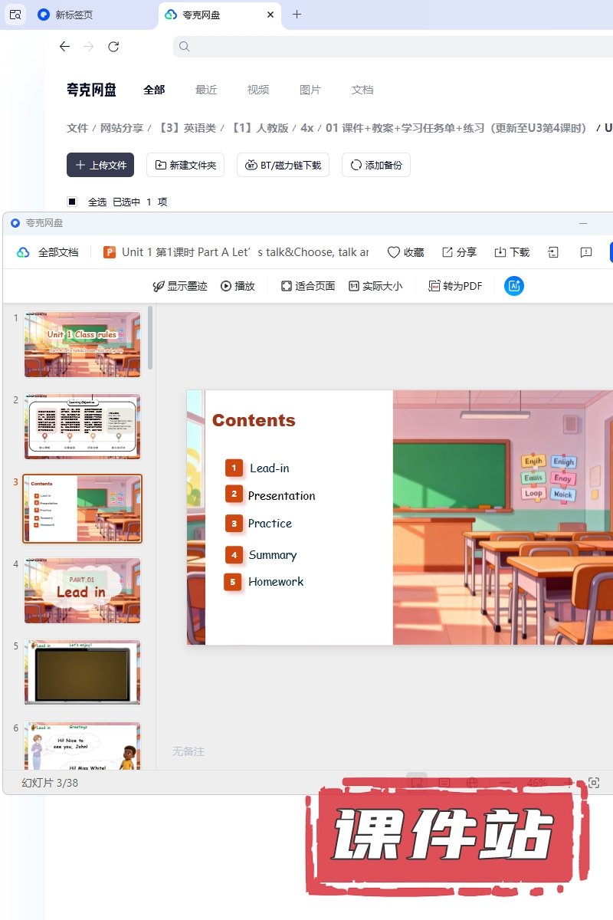The height and width of the screenshot is (920, 613).
Task: Navigate to 网站分享 in breadcrumb path
Action: pos(122,128)
